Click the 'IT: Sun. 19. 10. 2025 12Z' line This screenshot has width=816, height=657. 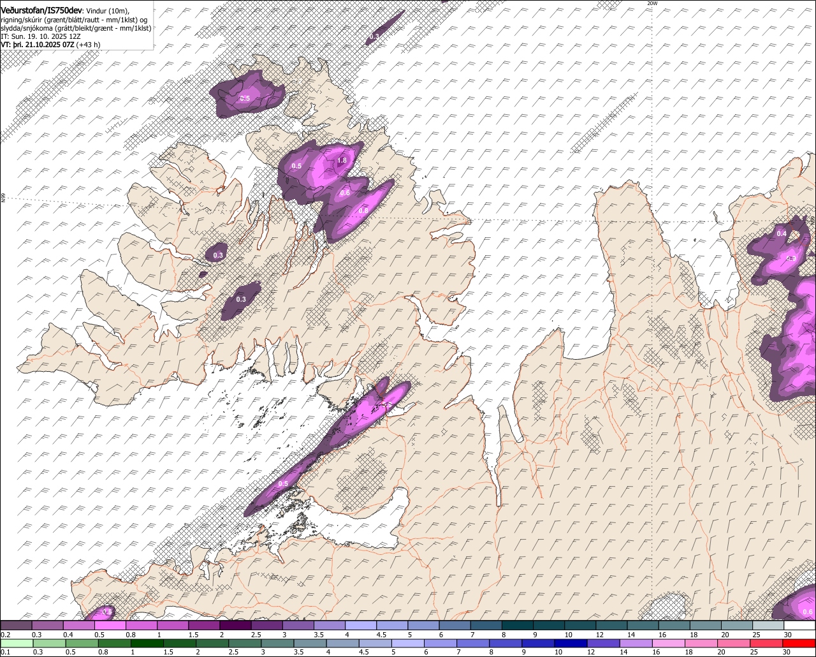click(41, 36)
